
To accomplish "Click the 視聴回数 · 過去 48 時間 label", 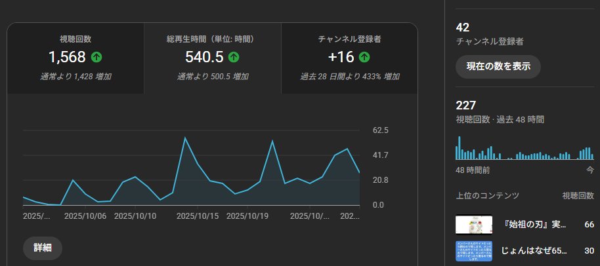I will (x=500, y=119).
